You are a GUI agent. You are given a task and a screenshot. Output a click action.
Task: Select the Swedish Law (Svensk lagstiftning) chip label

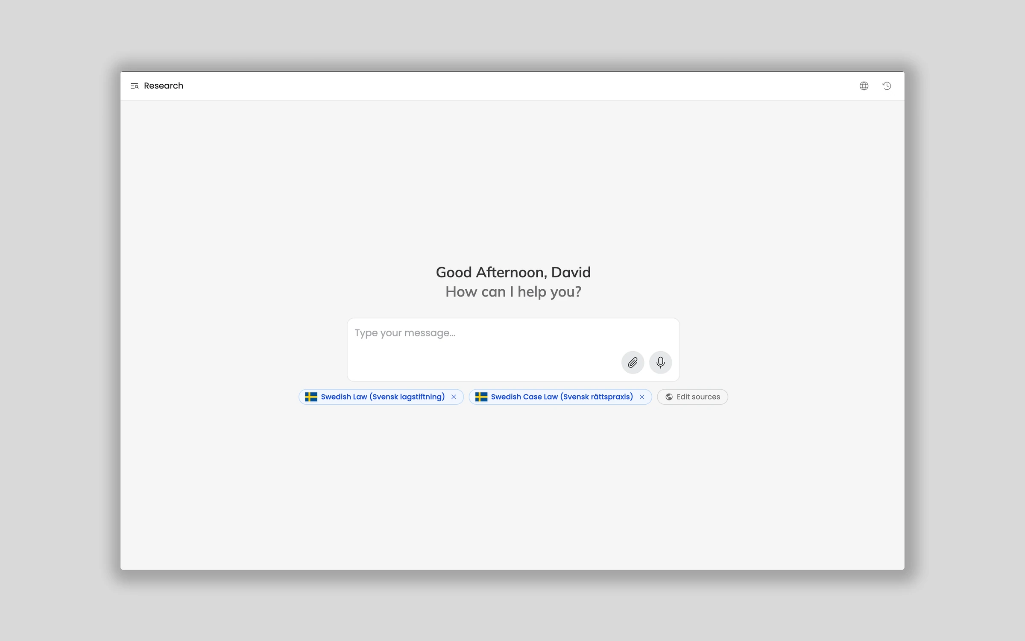[382, 397]
